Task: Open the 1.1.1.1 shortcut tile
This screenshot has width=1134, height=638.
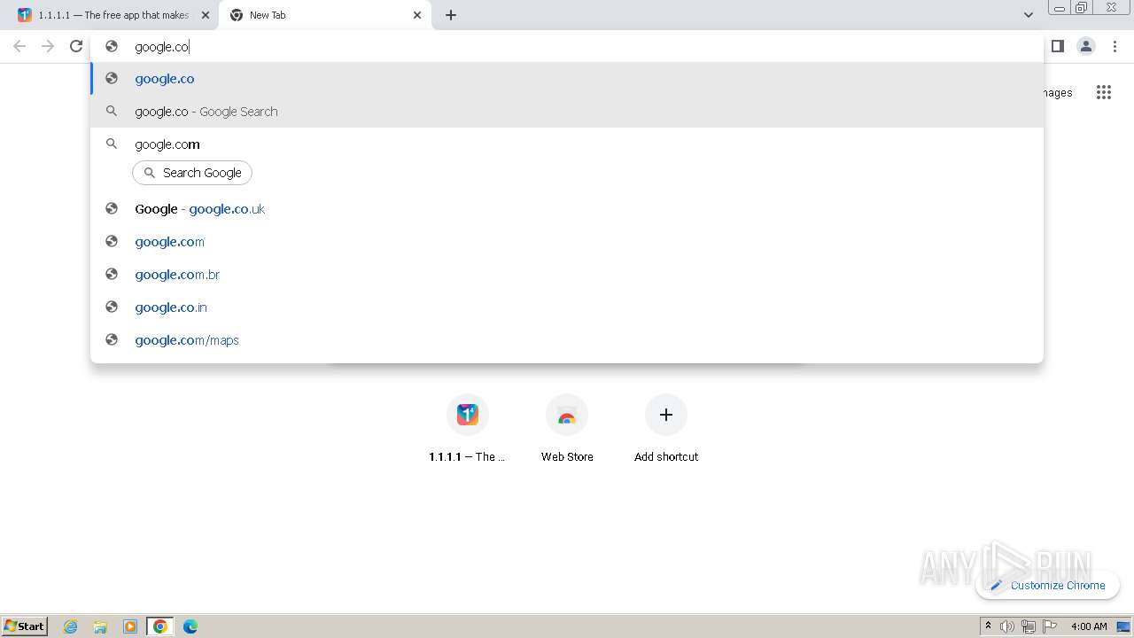Action: point(468,428)
